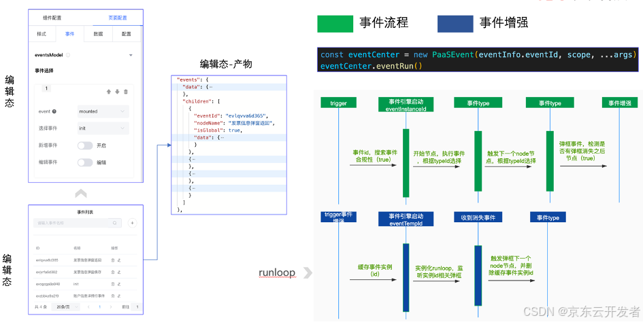Switch to the 页面配置 tab

[x=118, y=18]
